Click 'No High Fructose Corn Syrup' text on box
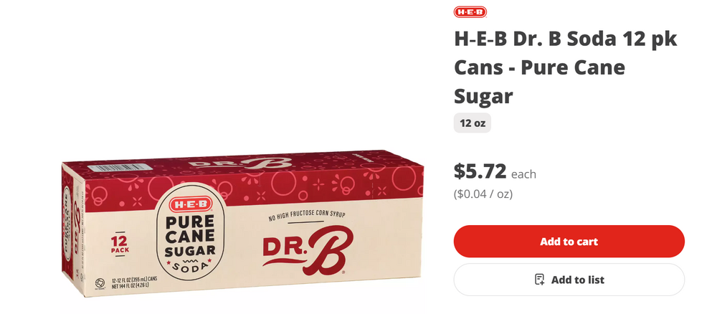 click(x=306, y=217)
